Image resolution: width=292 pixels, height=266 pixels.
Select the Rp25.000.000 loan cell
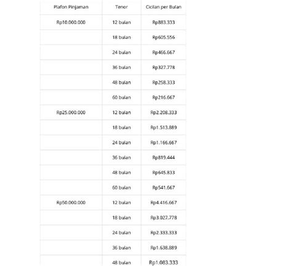pos(71,112)
